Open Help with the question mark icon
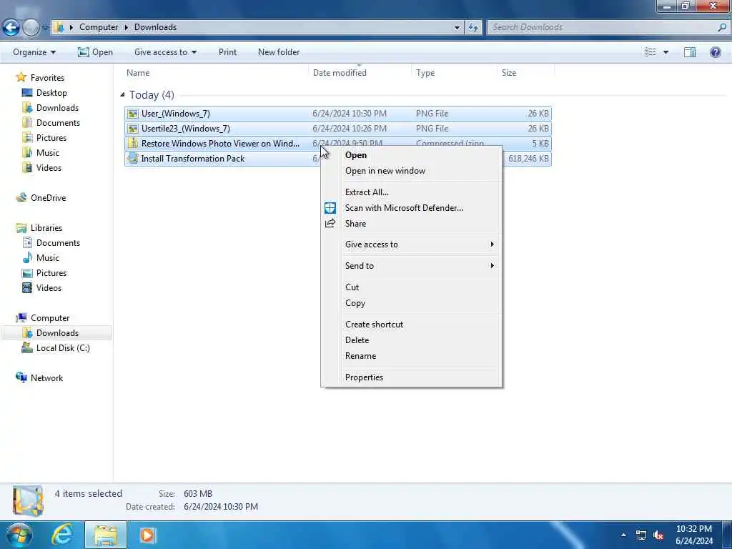 pyautogui.click(x=715, y=52)
